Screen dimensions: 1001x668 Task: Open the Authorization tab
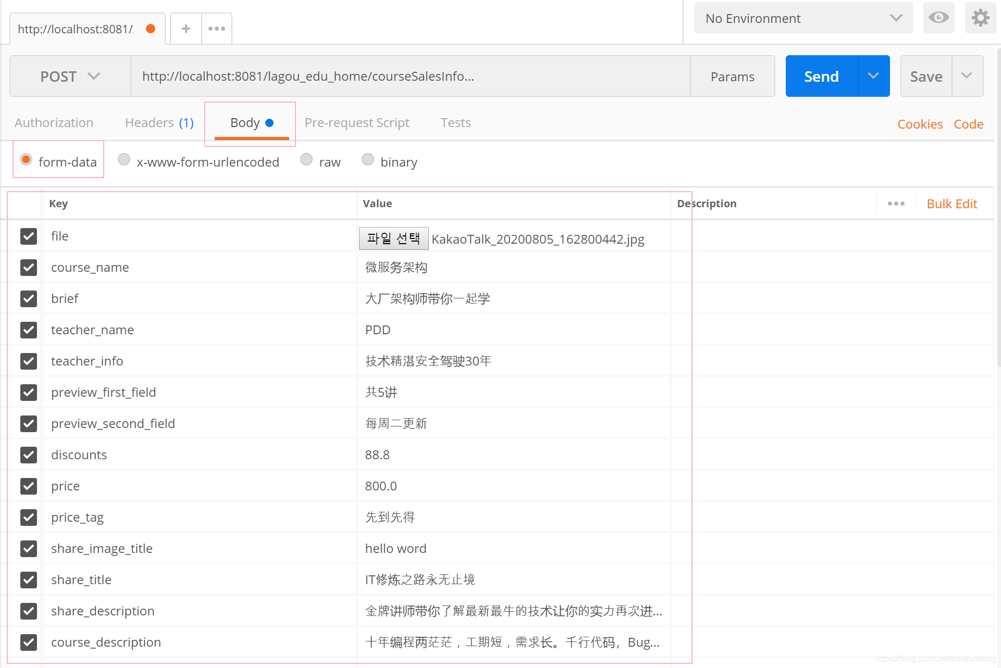(x=54, y=123)
